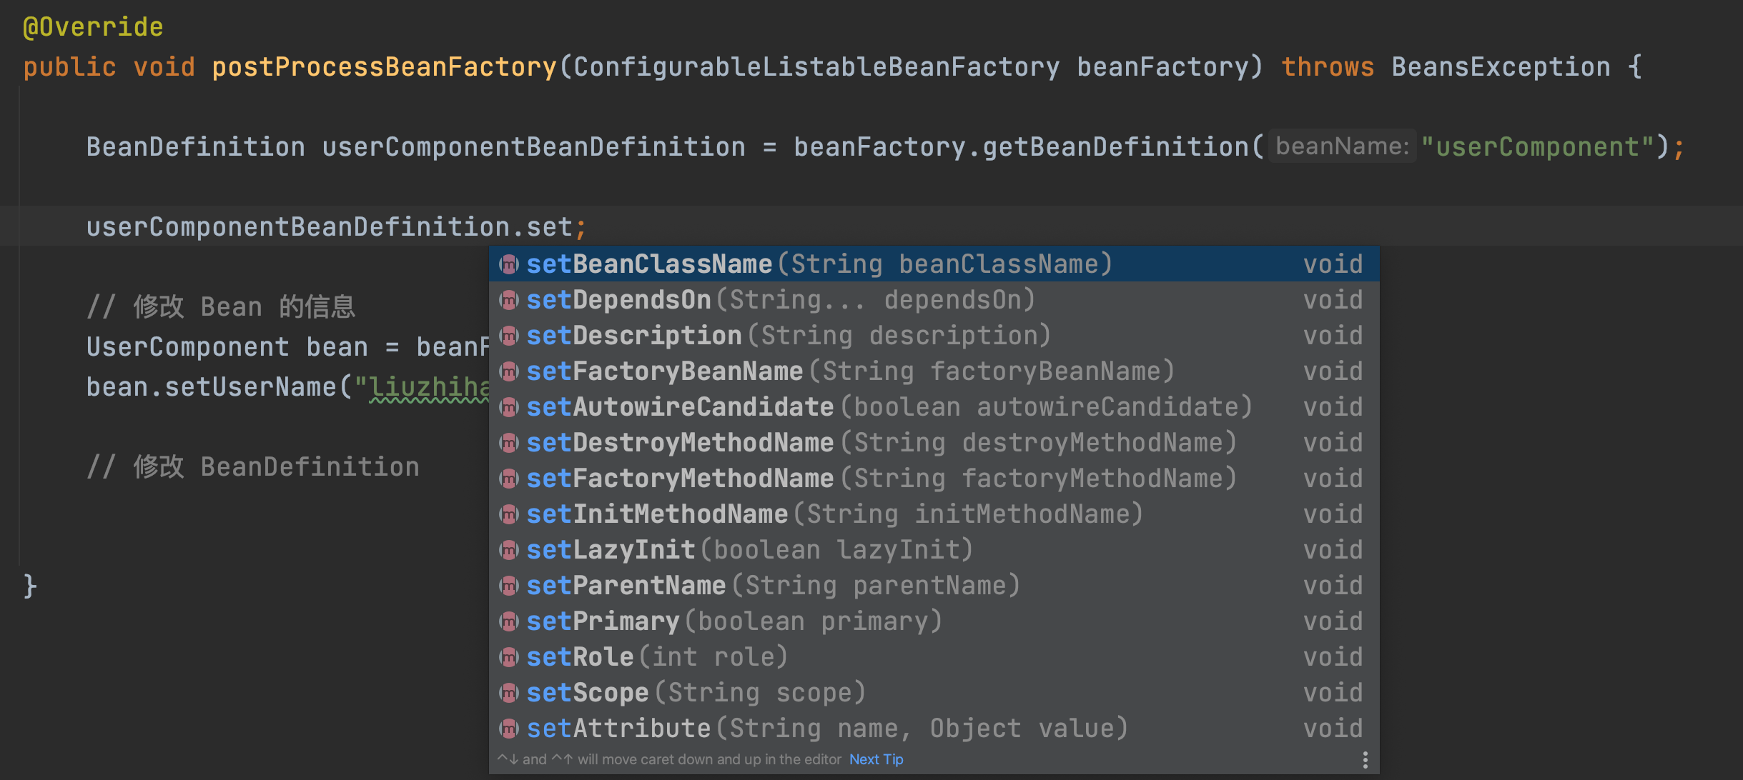The image size is (1743, 780).
Task: Click method icon beside setPrimary
Action: (508, 621)
